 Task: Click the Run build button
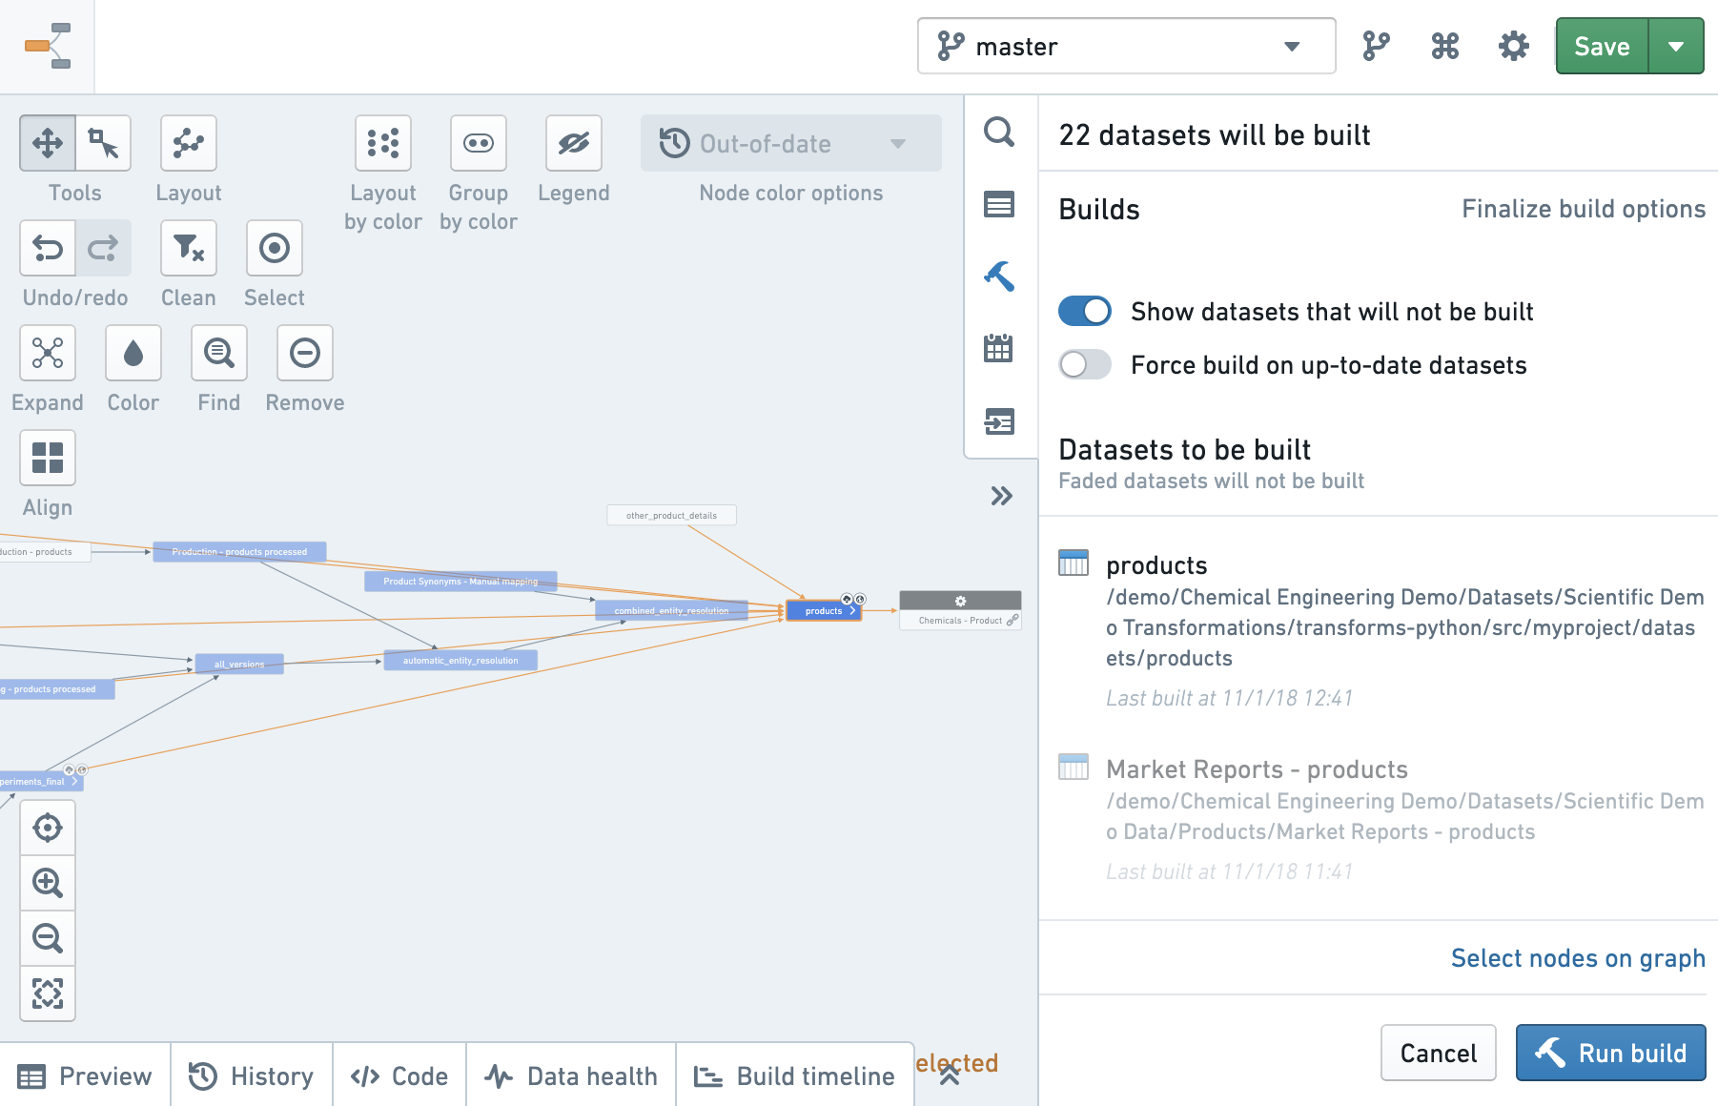point(1610,1053)
